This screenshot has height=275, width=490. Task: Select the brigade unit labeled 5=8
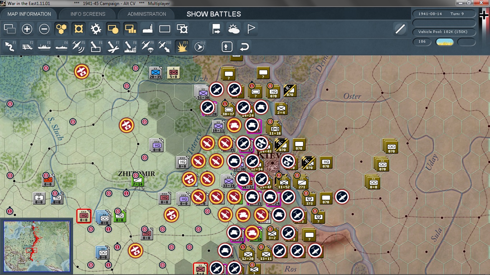click(x=173, y=73)
